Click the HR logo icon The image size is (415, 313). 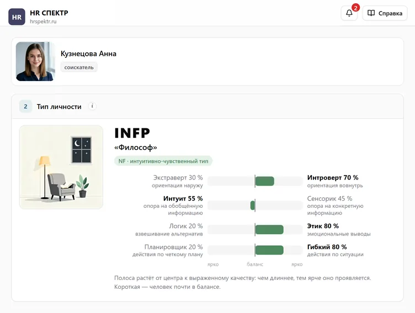17,17
